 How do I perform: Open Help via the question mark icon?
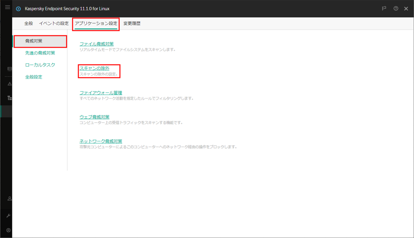pos(395,9)
